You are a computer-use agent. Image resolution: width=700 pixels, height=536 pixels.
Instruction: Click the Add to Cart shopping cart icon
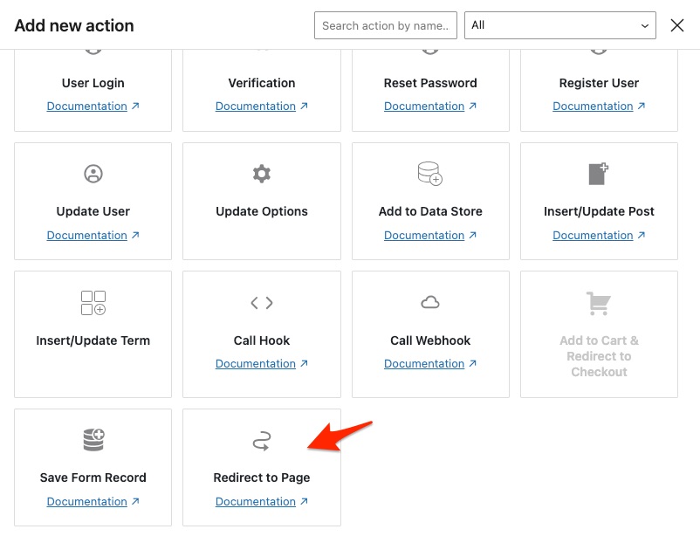click(599, 304)
